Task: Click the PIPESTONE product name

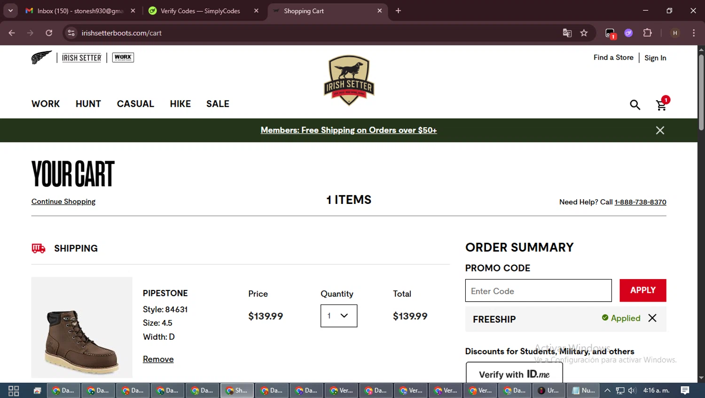Action: pyautogui.click(x=165, y=293)
